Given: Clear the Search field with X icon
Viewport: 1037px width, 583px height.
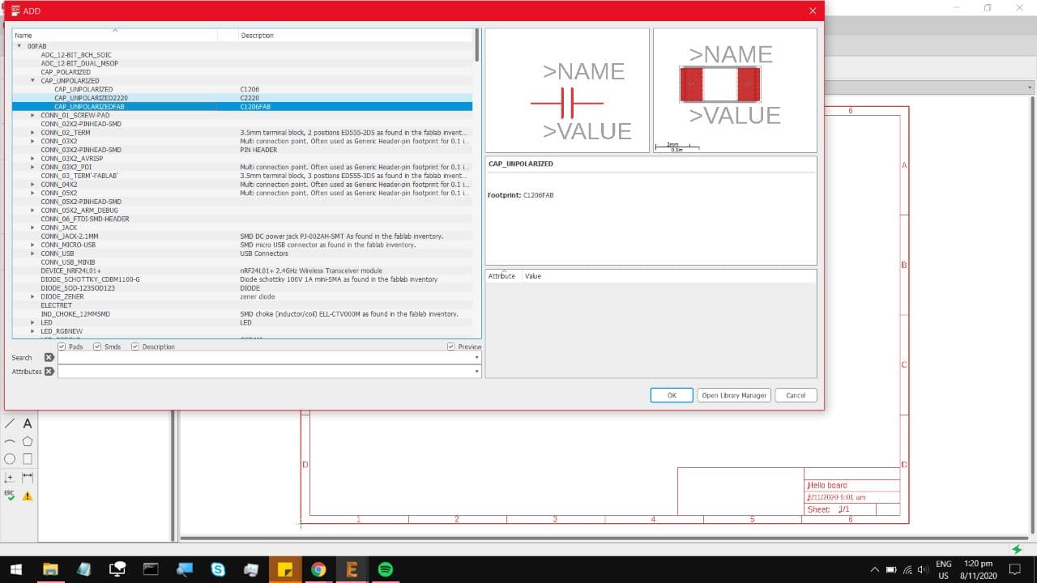Looking at the screenshot, I should tap(49, 357).
